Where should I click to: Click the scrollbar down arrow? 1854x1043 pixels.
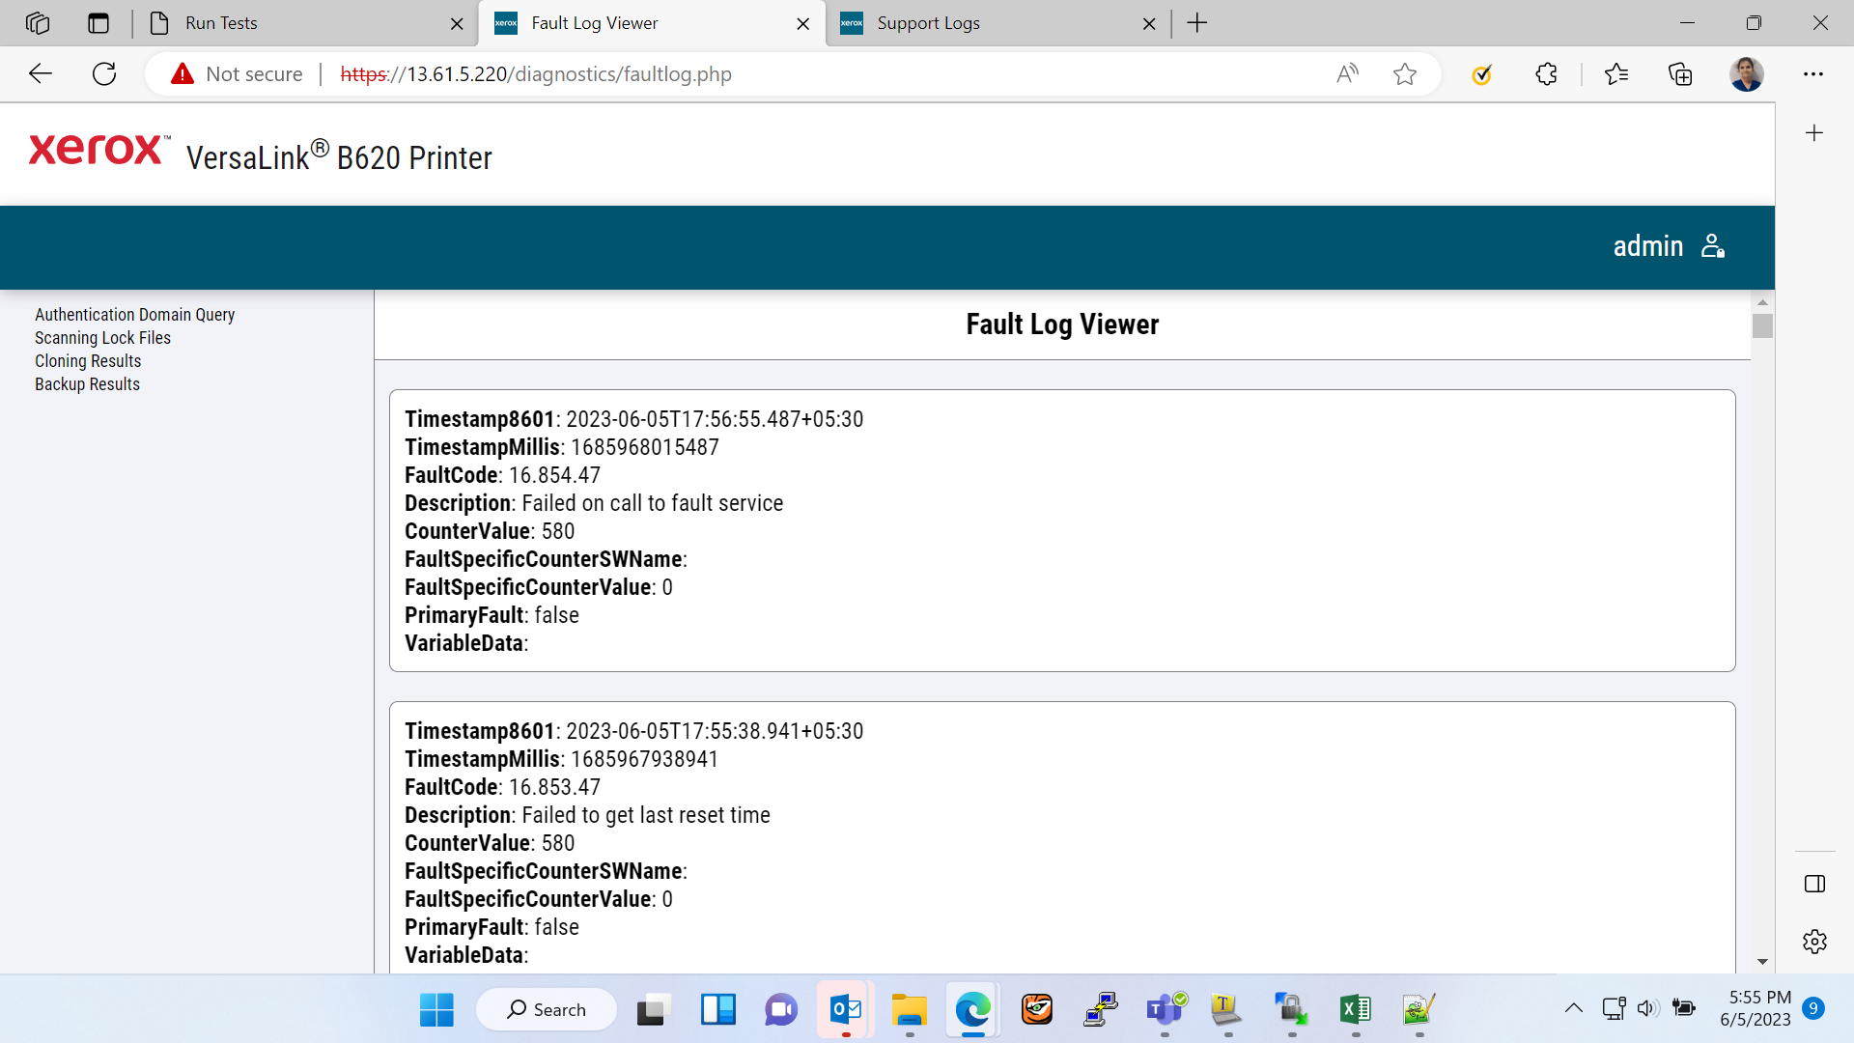1762,962
